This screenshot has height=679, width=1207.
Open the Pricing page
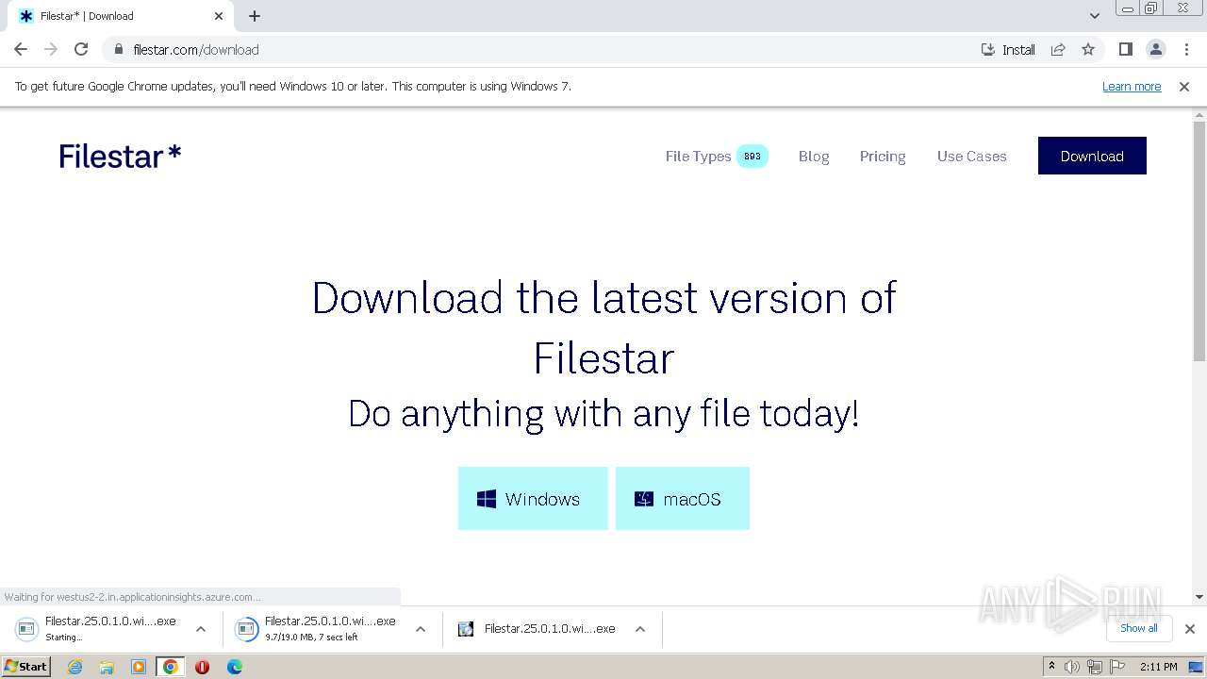(x=883, y=156)
